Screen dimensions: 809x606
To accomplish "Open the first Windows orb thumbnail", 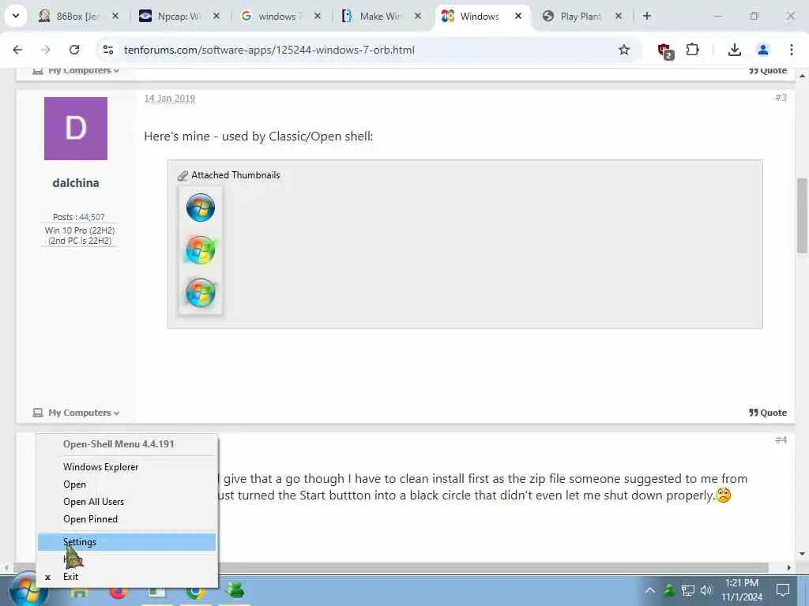I will coord(200,208).
